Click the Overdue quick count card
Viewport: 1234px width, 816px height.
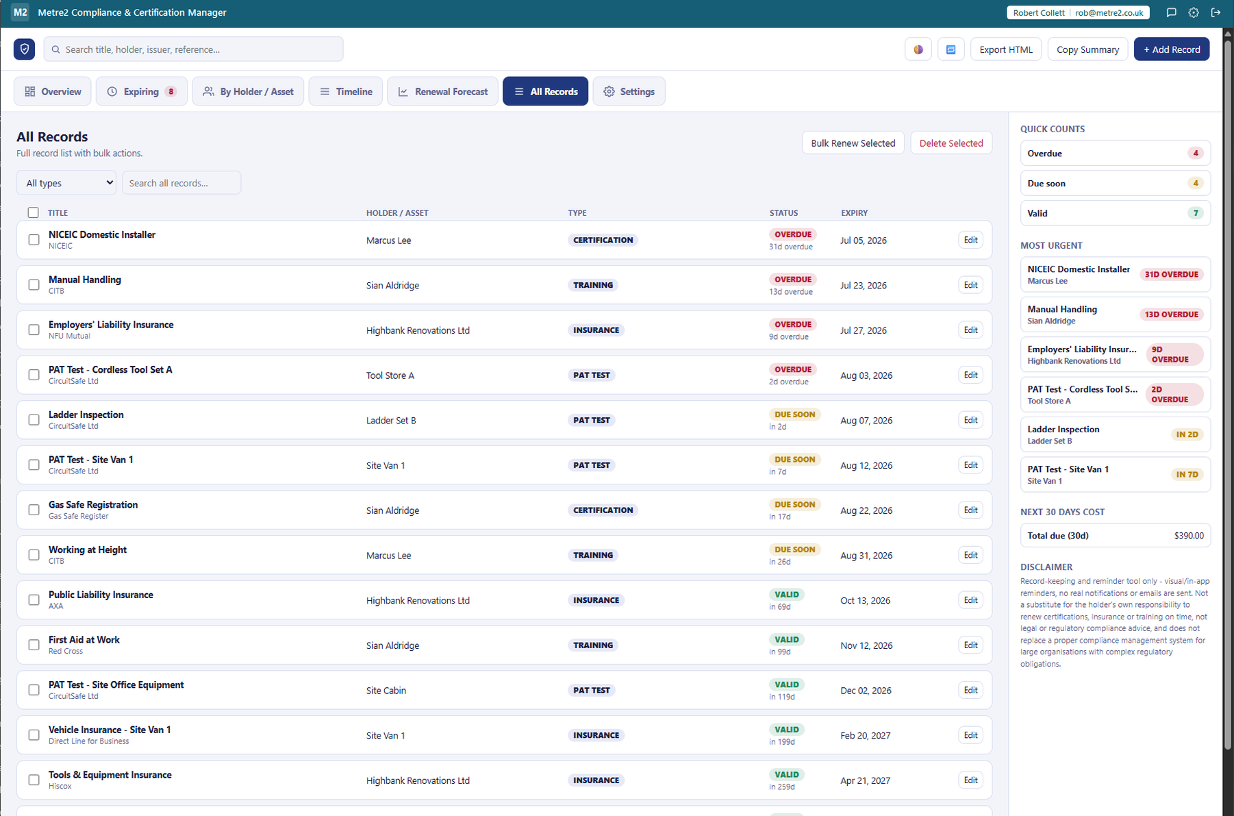tap(1115, 153)
